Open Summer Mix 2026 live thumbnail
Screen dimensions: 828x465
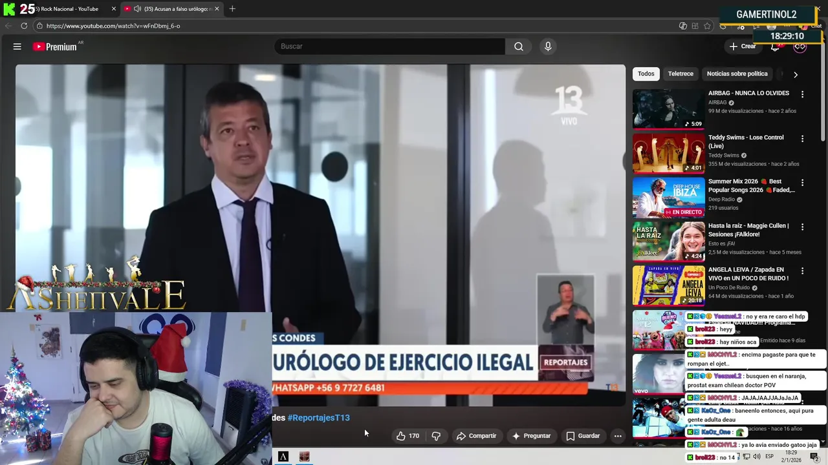pos(668,197)
